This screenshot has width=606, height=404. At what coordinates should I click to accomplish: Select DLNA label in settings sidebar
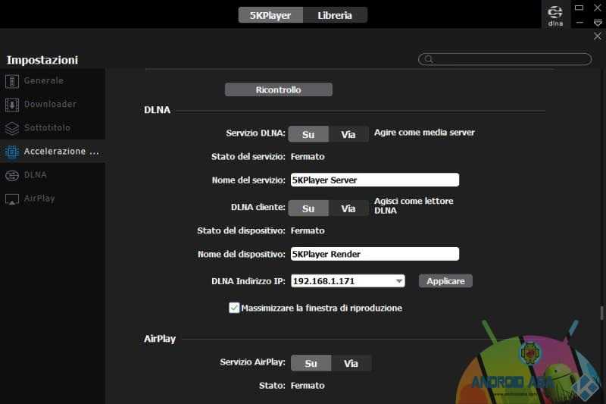pos(35,175)
